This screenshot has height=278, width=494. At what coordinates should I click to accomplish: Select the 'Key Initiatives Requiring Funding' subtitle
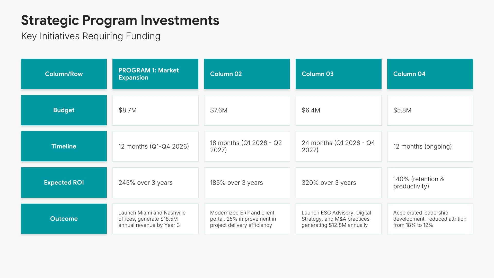[91, 36]
